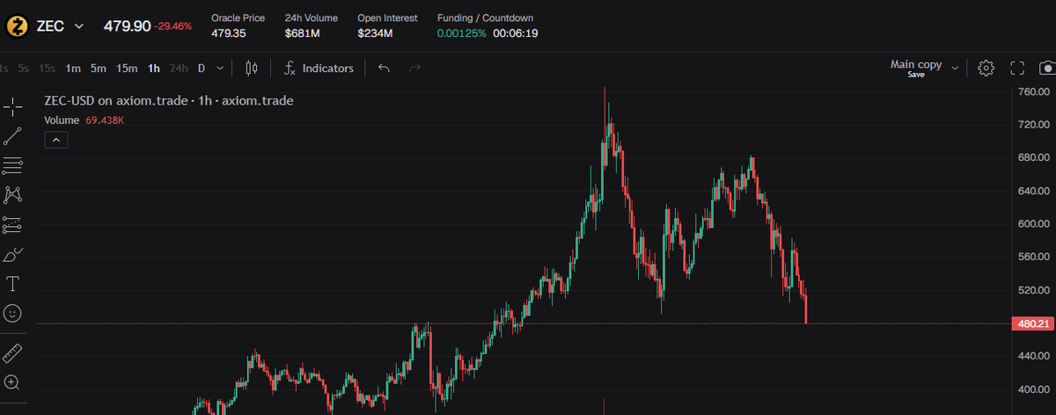Open the candlestick chart type selector
The width and height of the screenshot is (1056, 415).
click(252, 69)
